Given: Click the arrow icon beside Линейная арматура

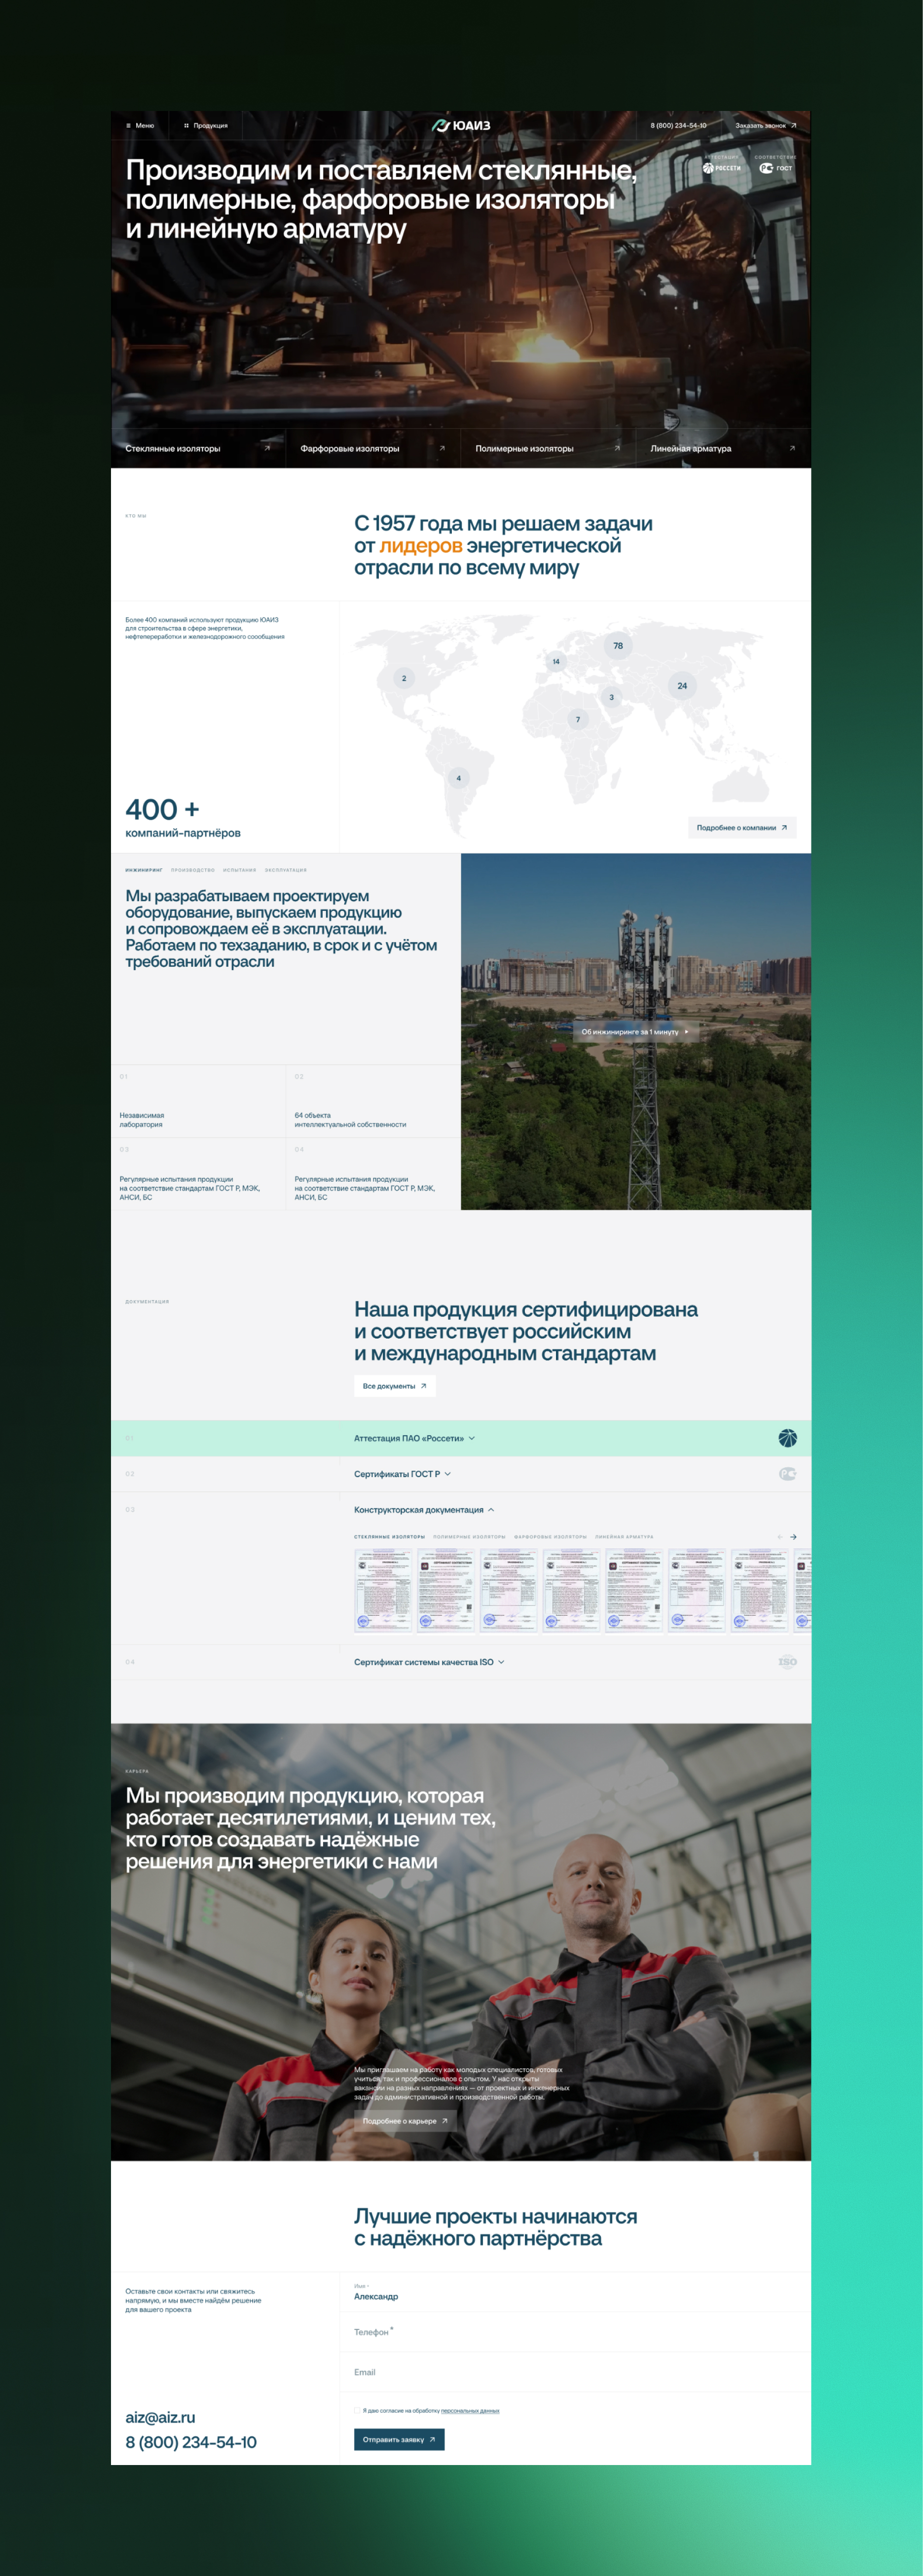Looking at the screenshot, I should tap(792, 448).
